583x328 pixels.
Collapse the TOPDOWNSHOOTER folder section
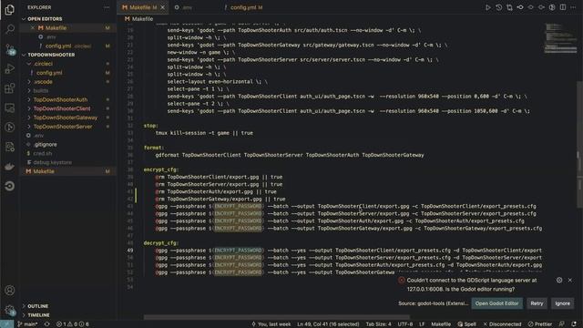pos(51,55)
